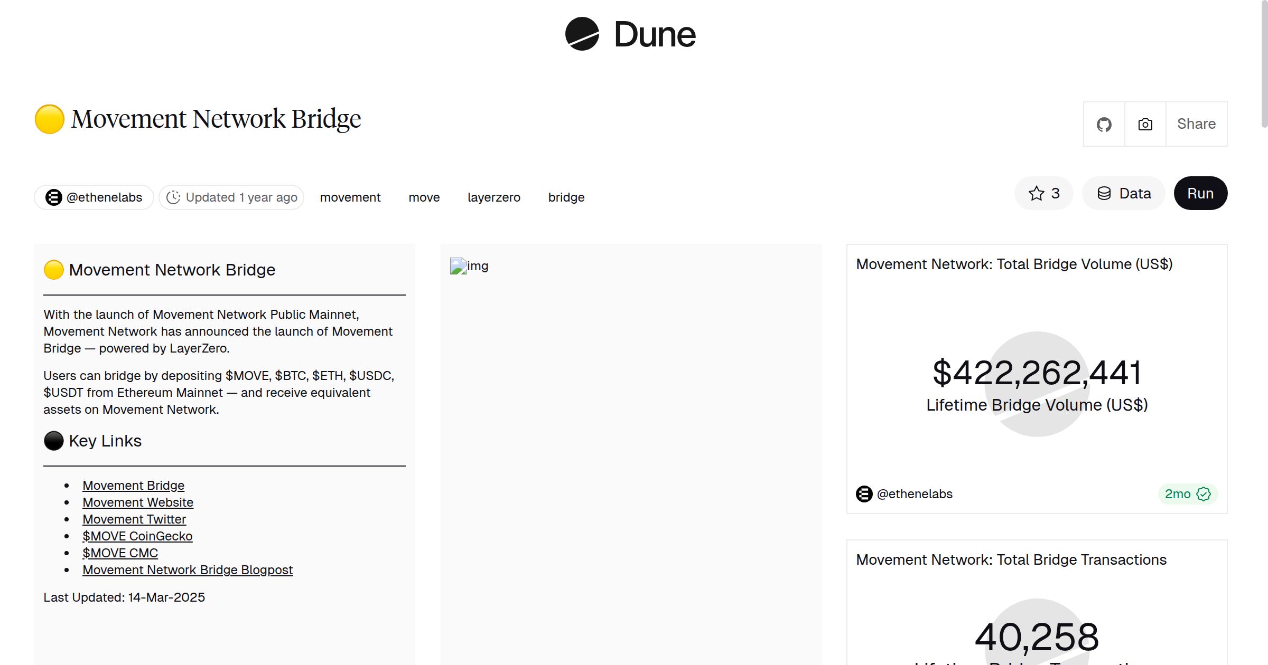Image resolution: width=1268 pixels, height=665 pixels.
Task: Click the page vertical scrollbar
Action: tap(1264, 63)
